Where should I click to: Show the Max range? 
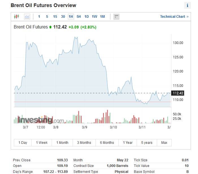click(164, 143)
